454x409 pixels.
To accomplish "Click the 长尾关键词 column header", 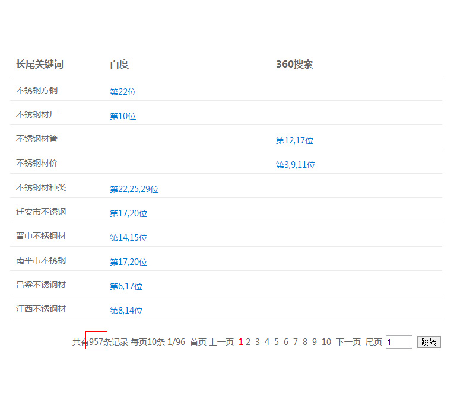I will click(40, 64).
